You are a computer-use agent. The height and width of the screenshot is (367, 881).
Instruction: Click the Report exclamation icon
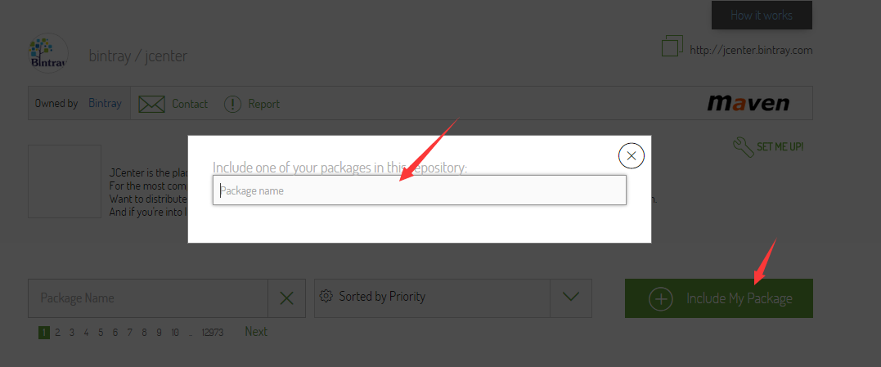pos(232,104)
